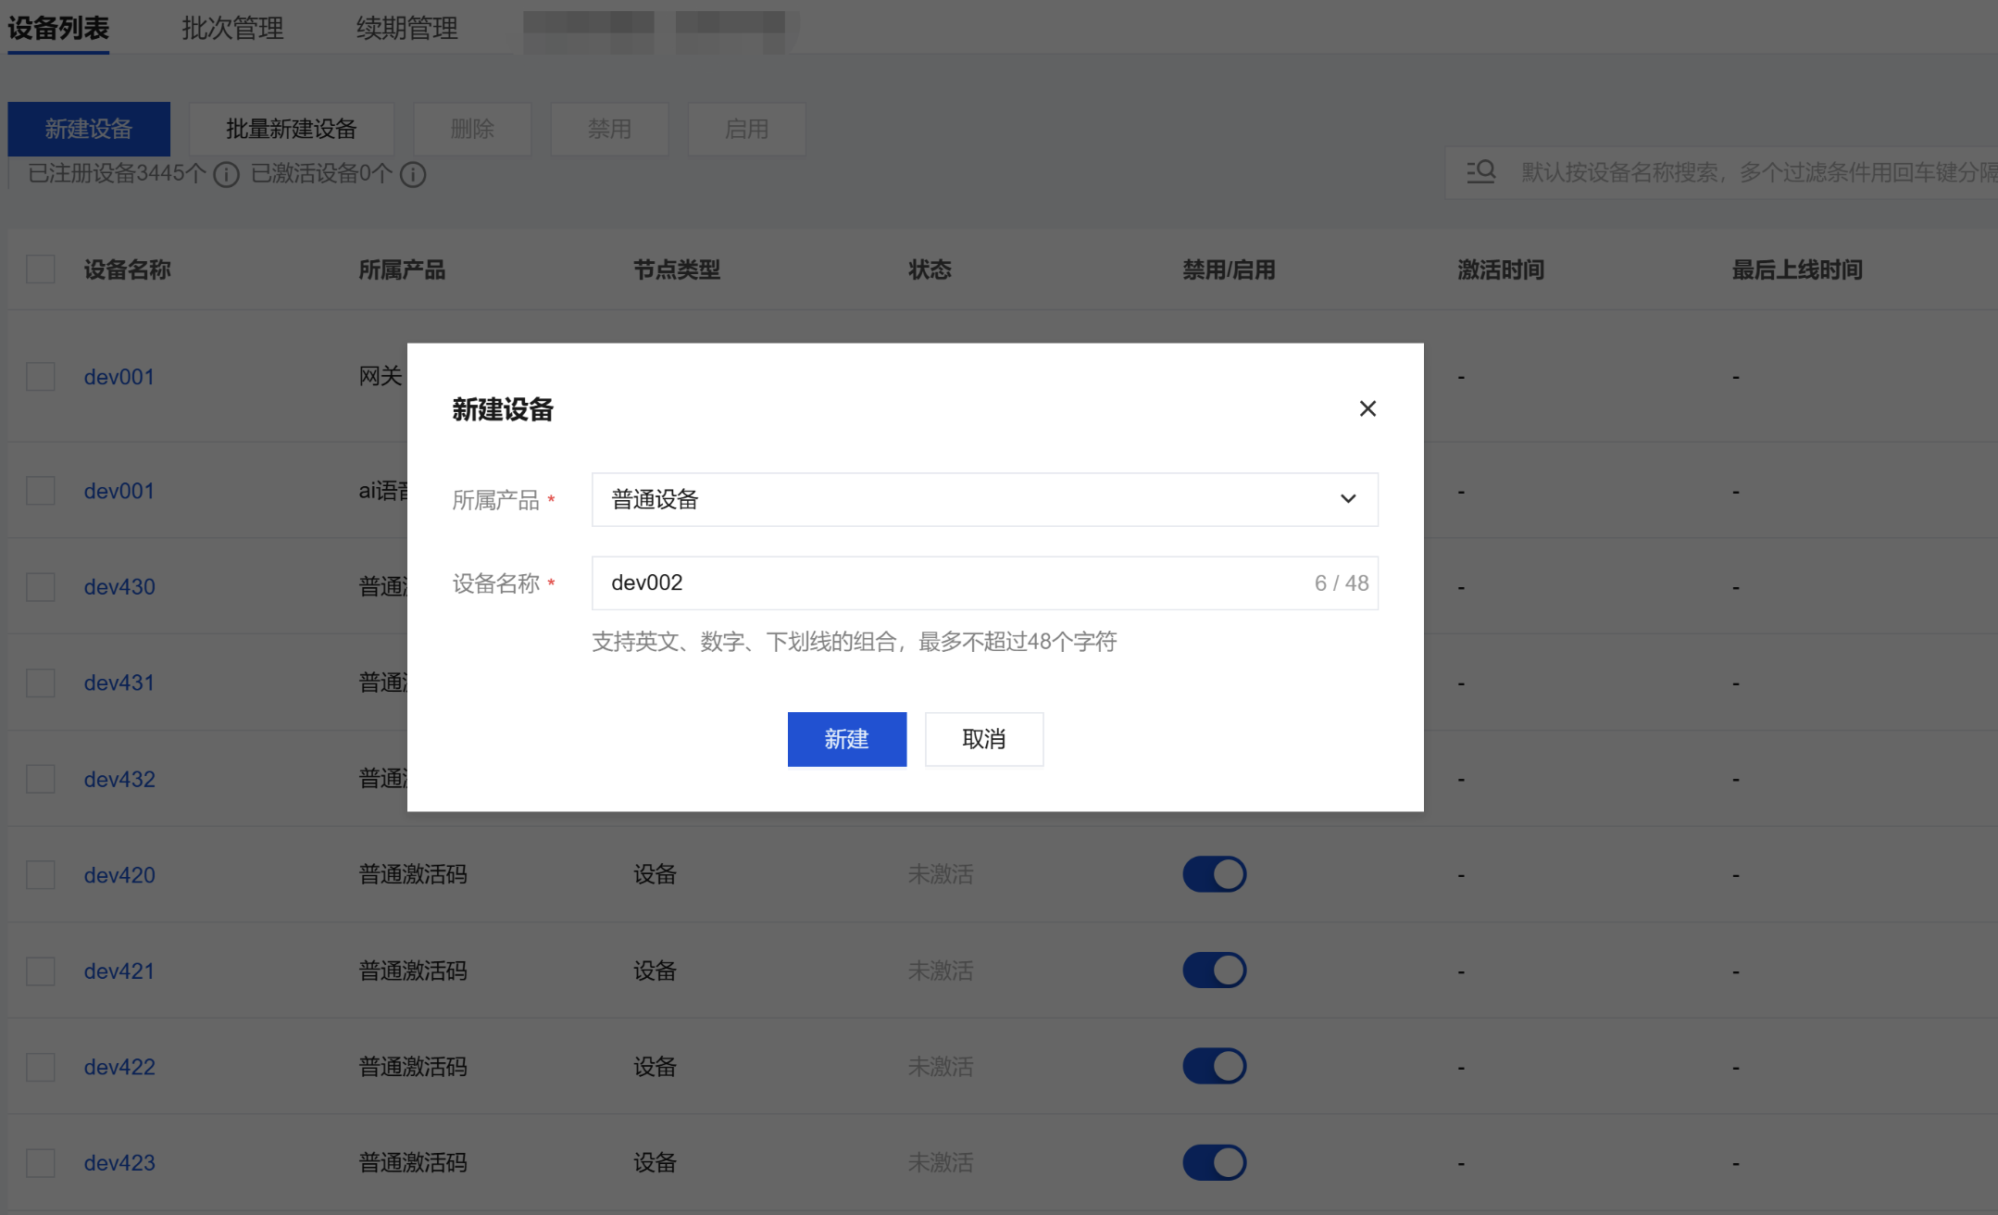Open device link dev432

[119, 779]
